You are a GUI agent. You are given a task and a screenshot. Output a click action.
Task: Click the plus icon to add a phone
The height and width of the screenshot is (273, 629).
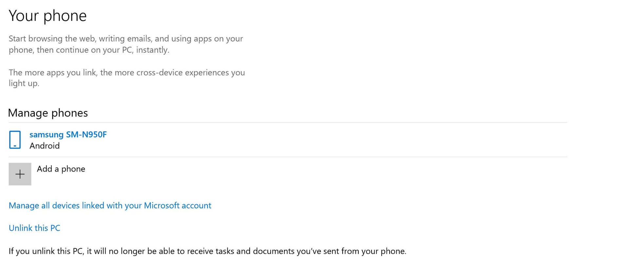click(x=20, y=174)
